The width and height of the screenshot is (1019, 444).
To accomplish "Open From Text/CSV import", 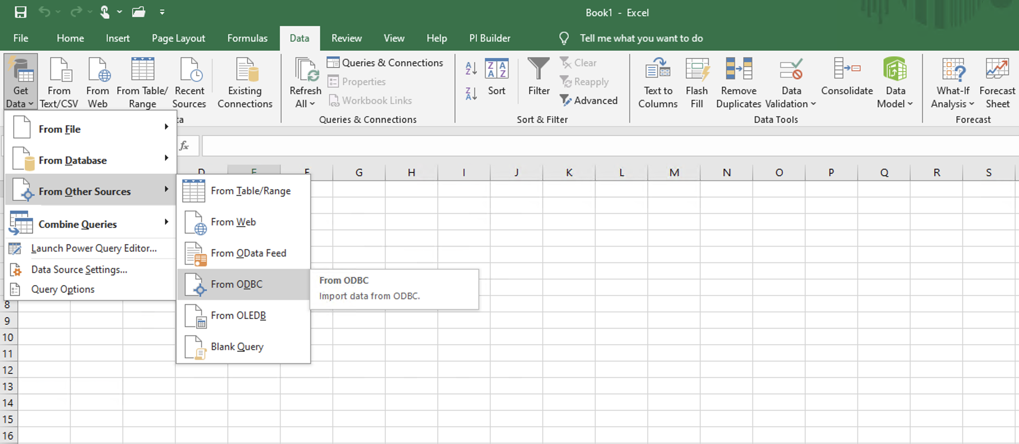I will (x=59, y=81).
